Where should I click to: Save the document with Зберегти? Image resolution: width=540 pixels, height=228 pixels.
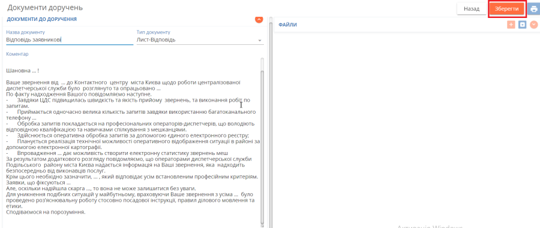506,9
